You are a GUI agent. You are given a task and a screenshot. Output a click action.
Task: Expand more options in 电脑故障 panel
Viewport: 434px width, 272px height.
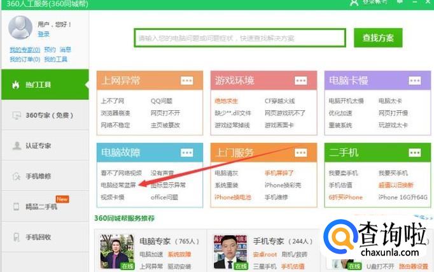[186, 153]
